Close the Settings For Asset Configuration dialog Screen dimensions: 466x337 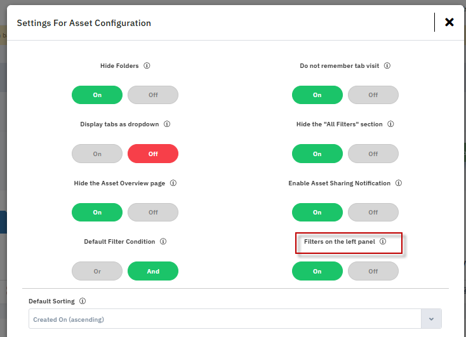(449, 22)
